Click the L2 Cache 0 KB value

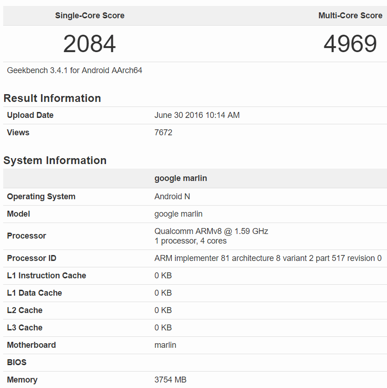[x=163, y=310]
